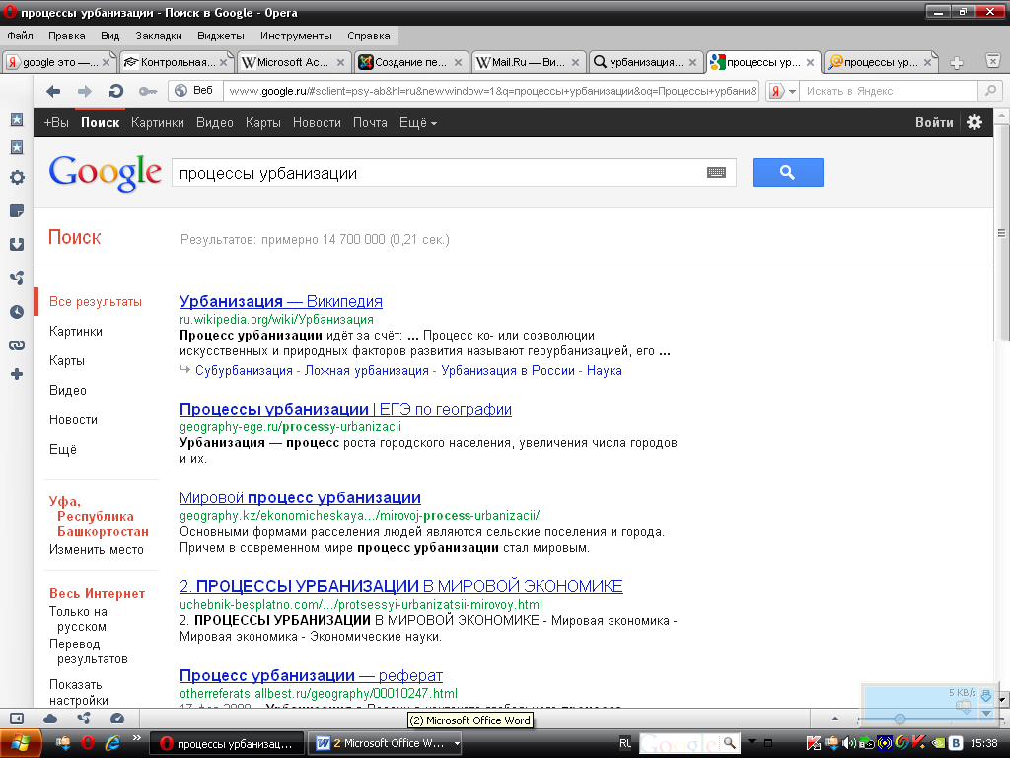Click the address bar URL field
The width and height of the screenshot is (1010, 758).
[491, 91]
